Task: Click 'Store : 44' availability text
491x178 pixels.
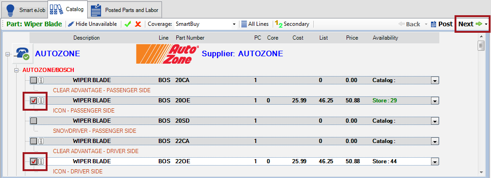Action: coord(384,161)
